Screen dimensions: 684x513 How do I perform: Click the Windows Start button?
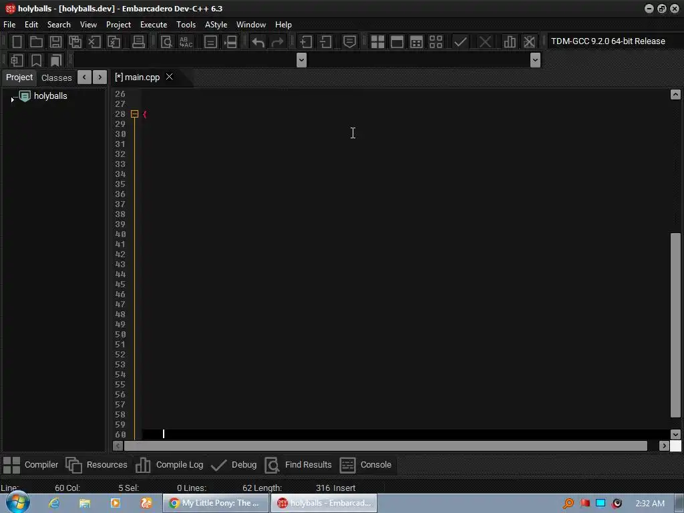tap(17, 502)
